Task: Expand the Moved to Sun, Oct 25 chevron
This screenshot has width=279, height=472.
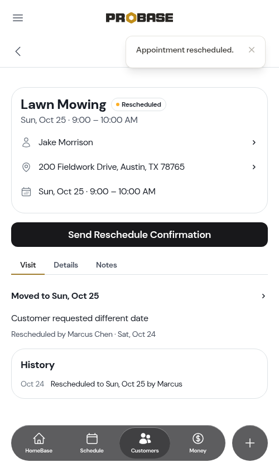Action: (x=263, y=296)
